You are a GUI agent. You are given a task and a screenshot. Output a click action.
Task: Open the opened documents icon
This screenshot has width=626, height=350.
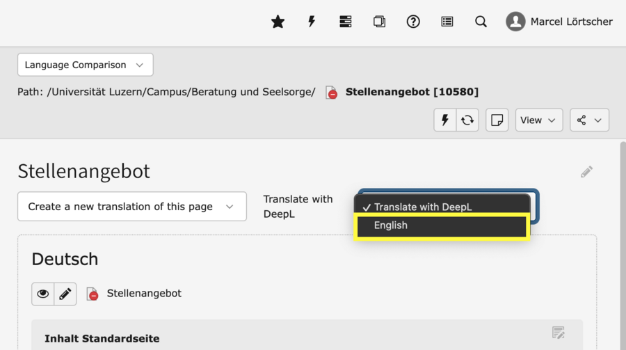(x=379, y=22)
